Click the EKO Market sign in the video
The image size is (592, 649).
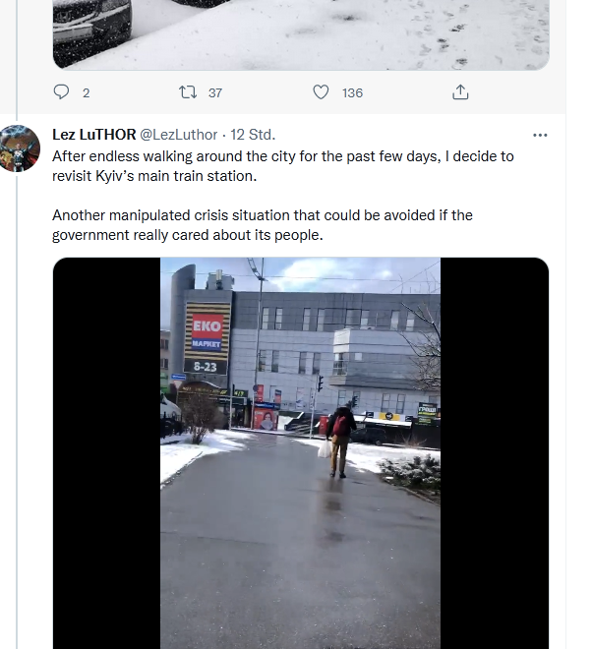(x=207, y=338)
